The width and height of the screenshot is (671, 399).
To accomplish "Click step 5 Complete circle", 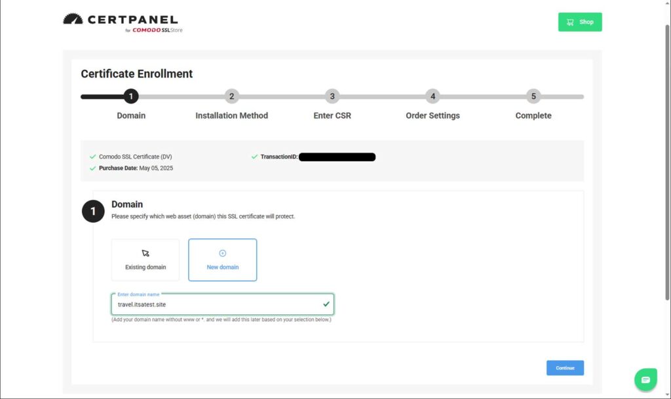I will tap(533, 96).
